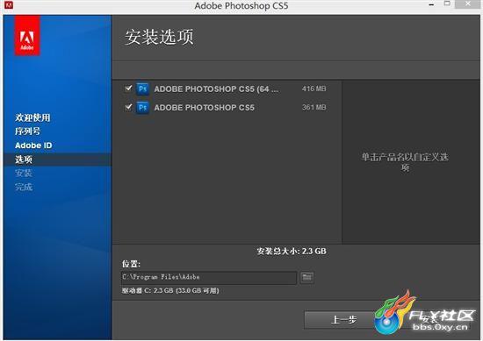Click Ps icon of the 416 MB entry
The height and width of the screenshot is (341, 483).
142,89
